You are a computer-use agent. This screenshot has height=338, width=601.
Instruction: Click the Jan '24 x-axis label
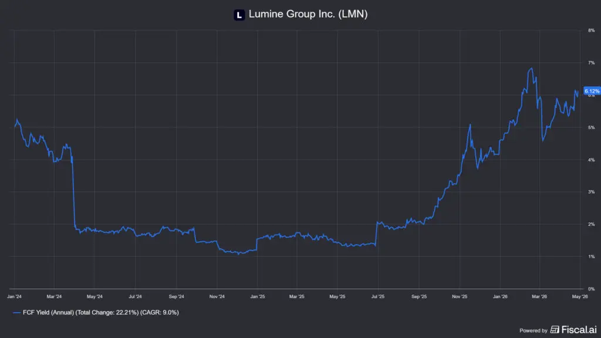point(14,296)
